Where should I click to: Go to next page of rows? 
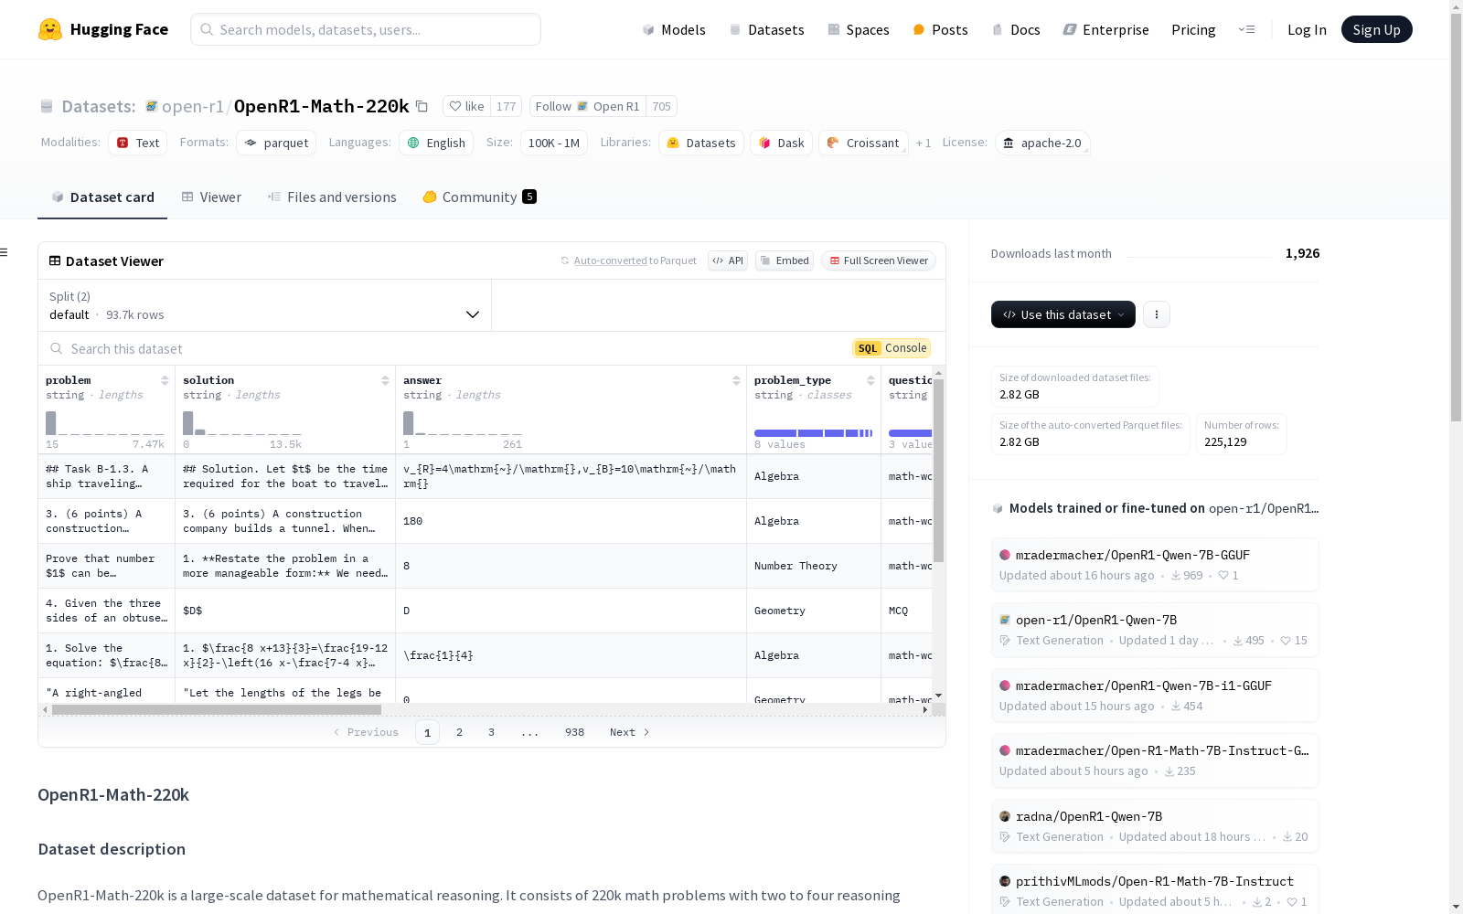point(629,732)
